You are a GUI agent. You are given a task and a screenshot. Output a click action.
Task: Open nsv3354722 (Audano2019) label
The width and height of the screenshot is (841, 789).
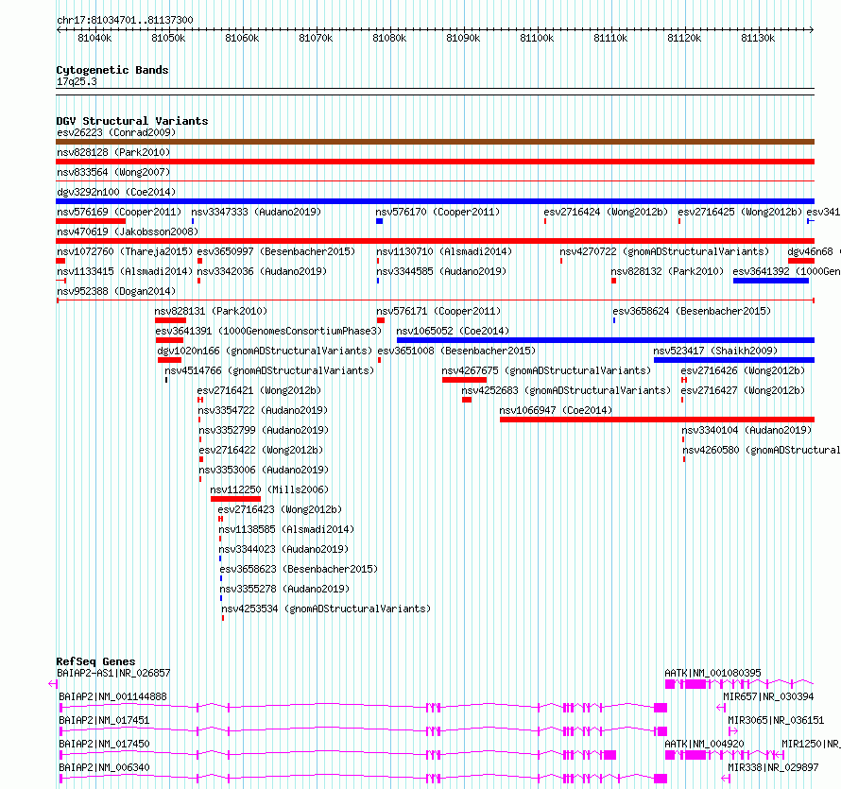[263, 410]
